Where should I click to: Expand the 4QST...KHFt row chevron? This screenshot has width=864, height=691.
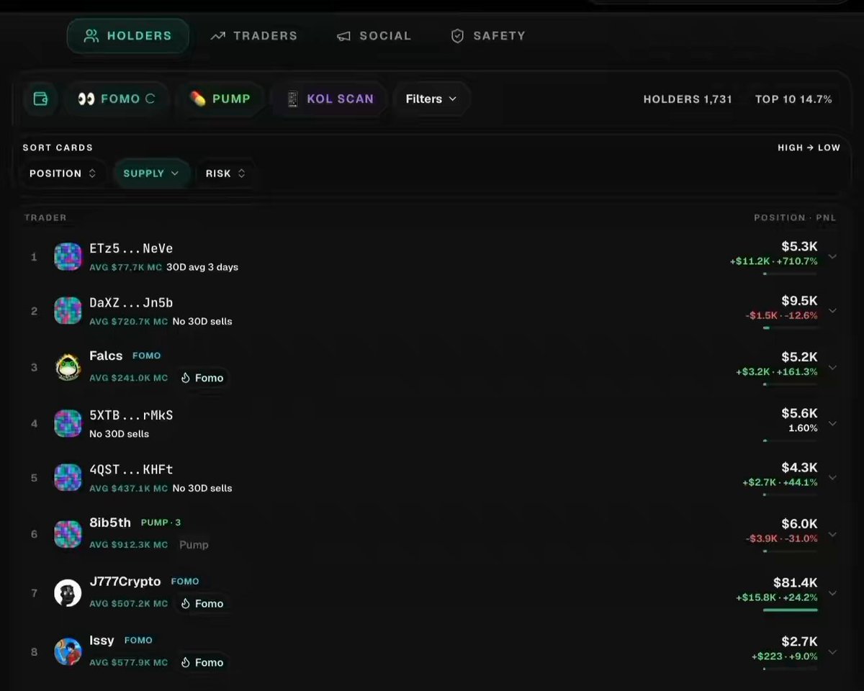click(832, 478)
